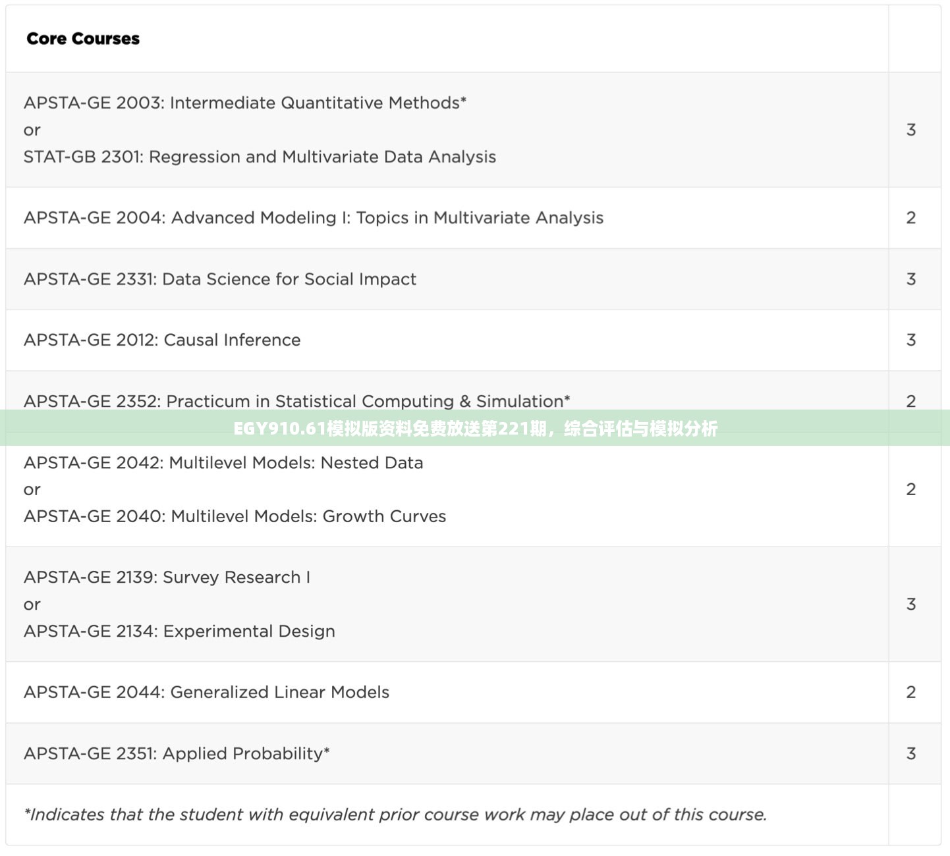Select APSTA-GE 2003 Intermediate Quantitative Methods text
The width and height of the screenshot is (950, 856).
tap(245, 103)
